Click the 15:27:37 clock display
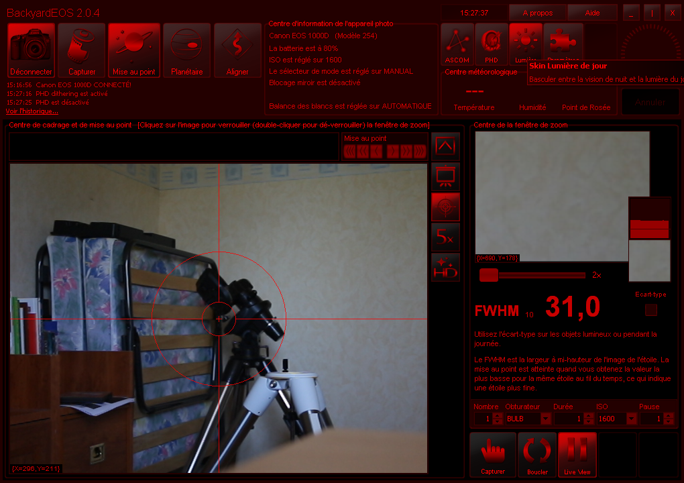The height and width of the screenshot is (483, 684). pyautogui.click(x=474, y=13)
